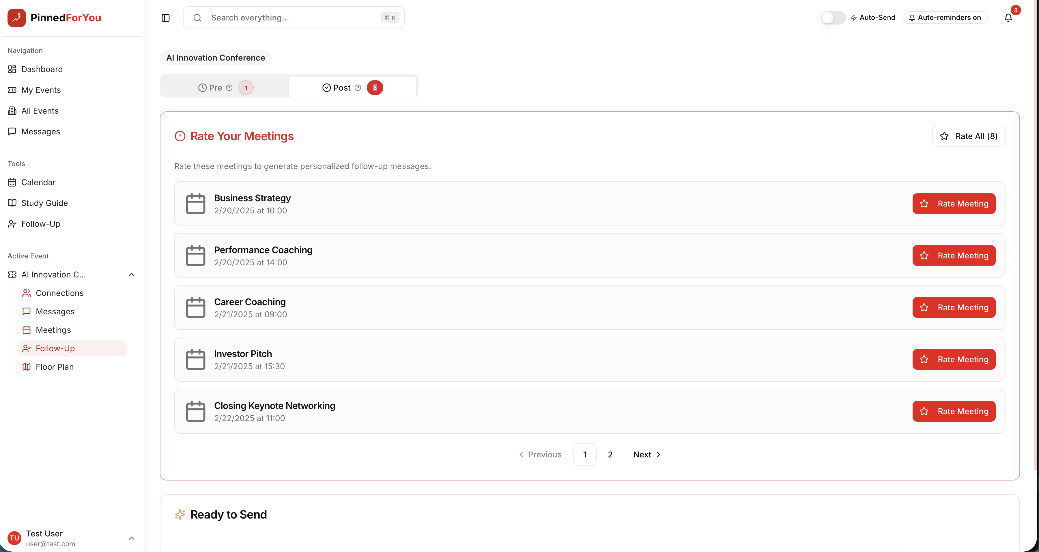
Task: Click the Floor Plan icon
Action: pos(26,367)
